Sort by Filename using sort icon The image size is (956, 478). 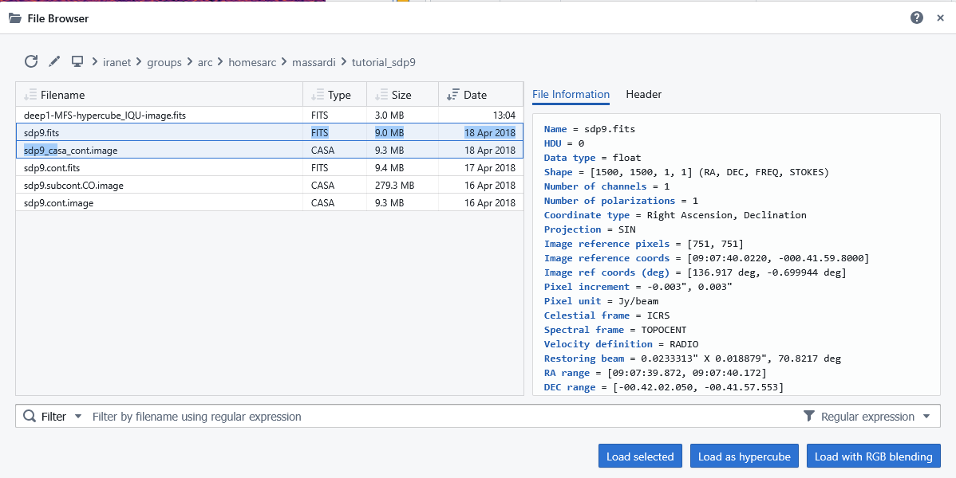pyautogui.click(x=30, y=95)
